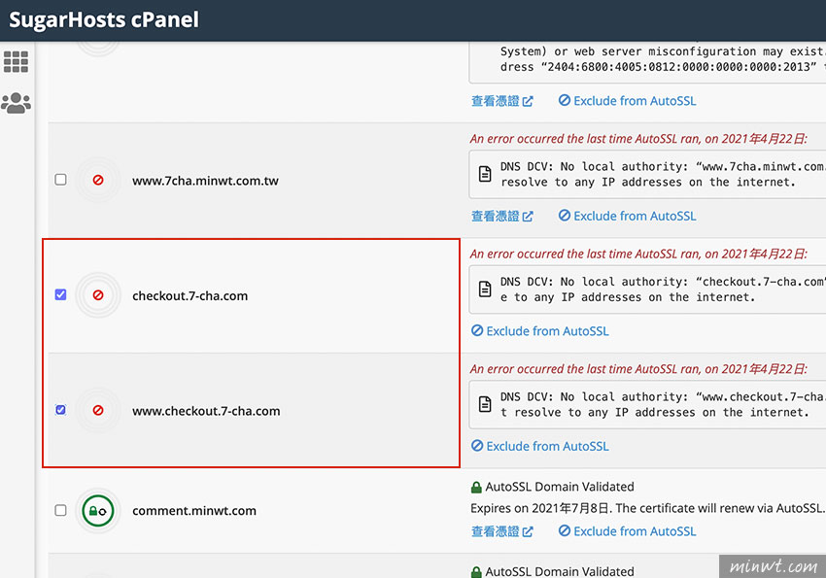Click red error icon beside checkout.7-cha.com
Image resolution: width=826 pixels, height=578 pixels.
point(98,294)
